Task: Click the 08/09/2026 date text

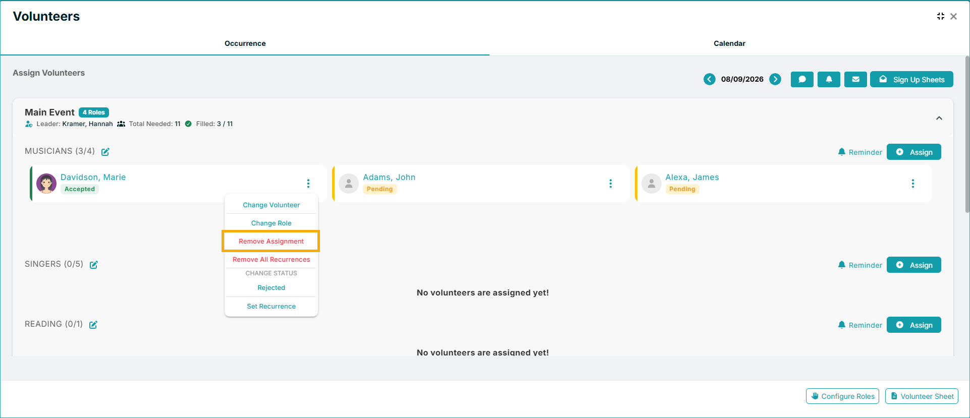Action: [742, 79]
